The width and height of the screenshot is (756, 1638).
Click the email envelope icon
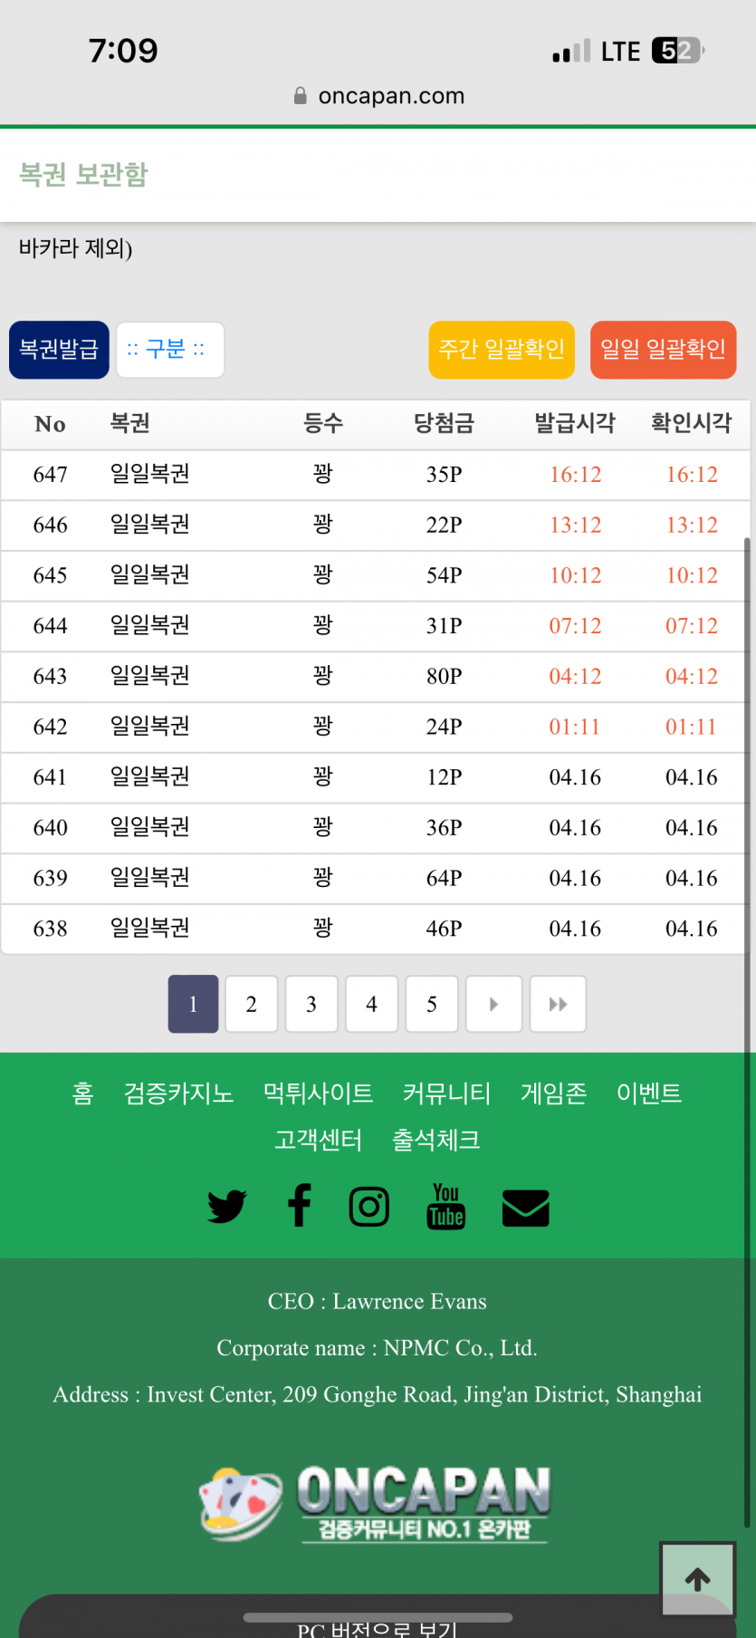coord(525,1208)
